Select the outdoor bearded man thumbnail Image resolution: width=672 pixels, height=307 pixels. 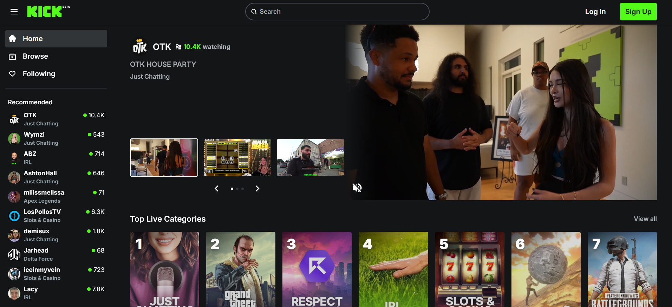tap(311, 157)
